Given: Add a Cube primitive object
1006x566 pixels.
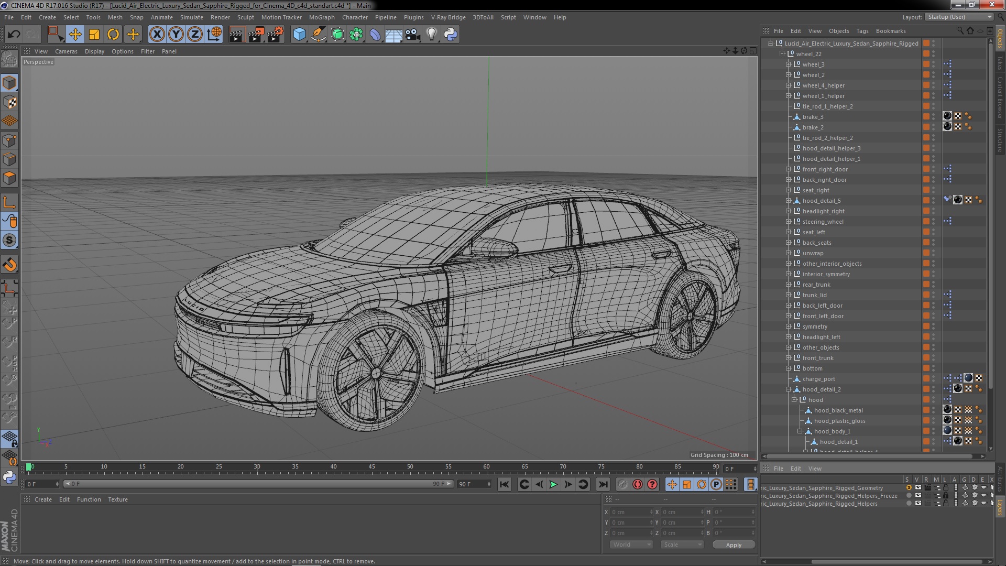Looking at the screenshot, I should click(299, 35).
